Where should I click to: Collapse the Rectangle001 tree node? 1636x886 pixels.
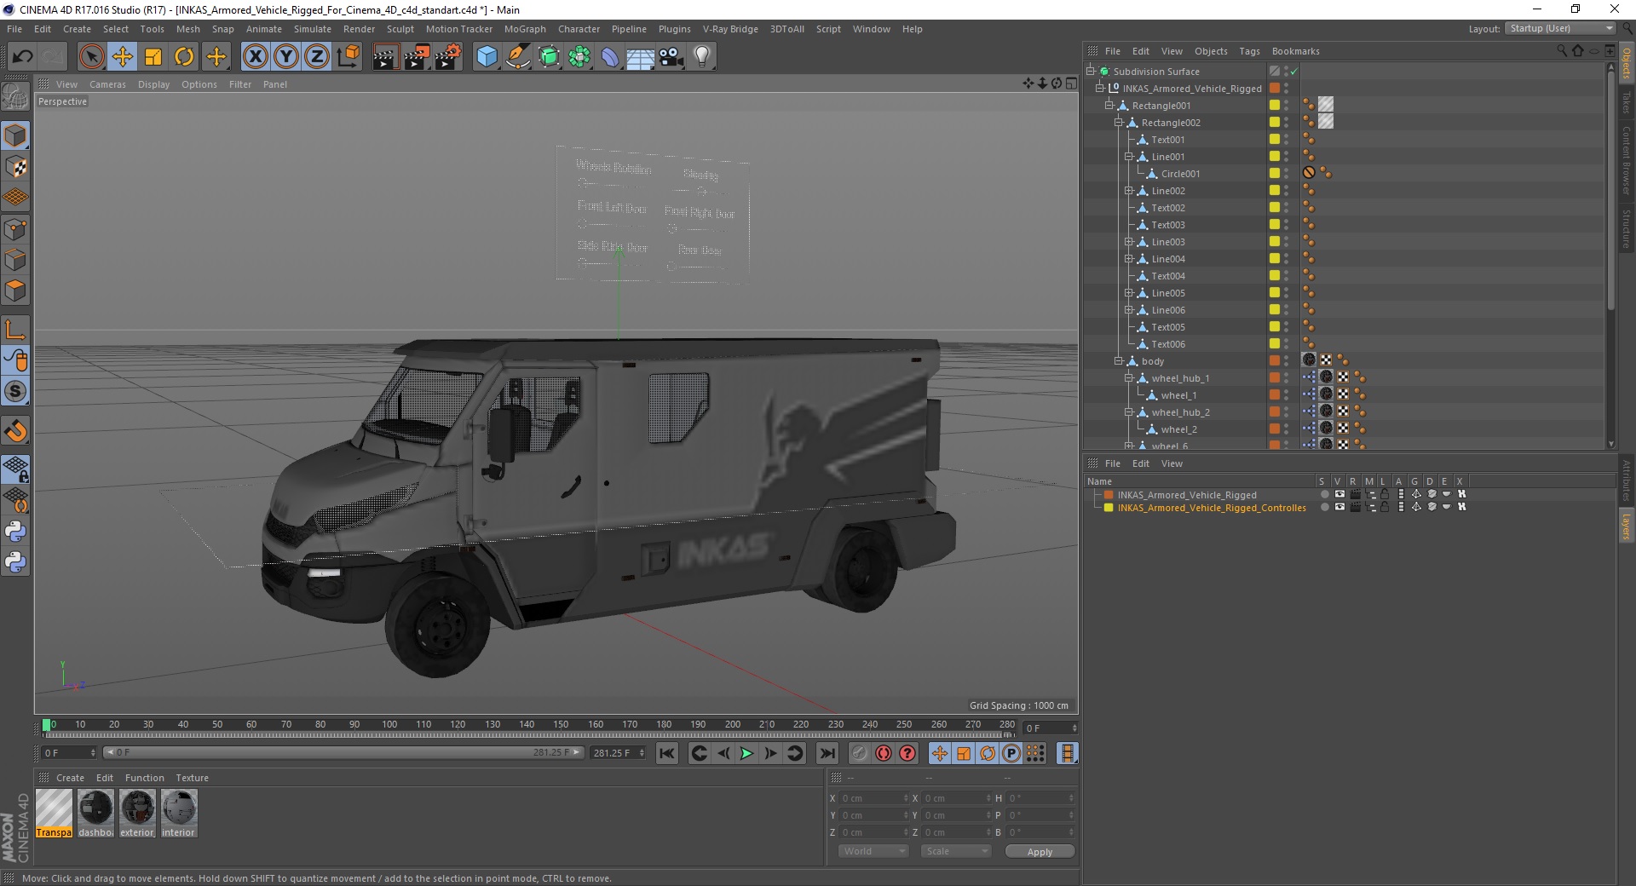pyautogui.click(x=1109, y=106)
